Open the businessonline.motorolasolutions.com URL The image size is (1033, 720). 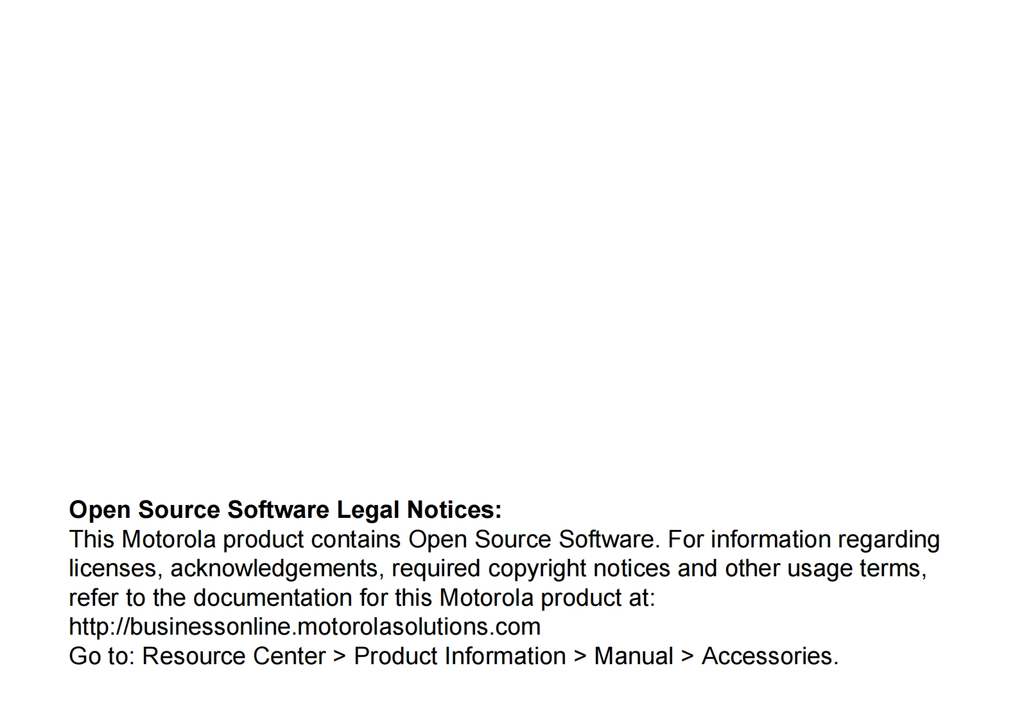tap(304, 627)
